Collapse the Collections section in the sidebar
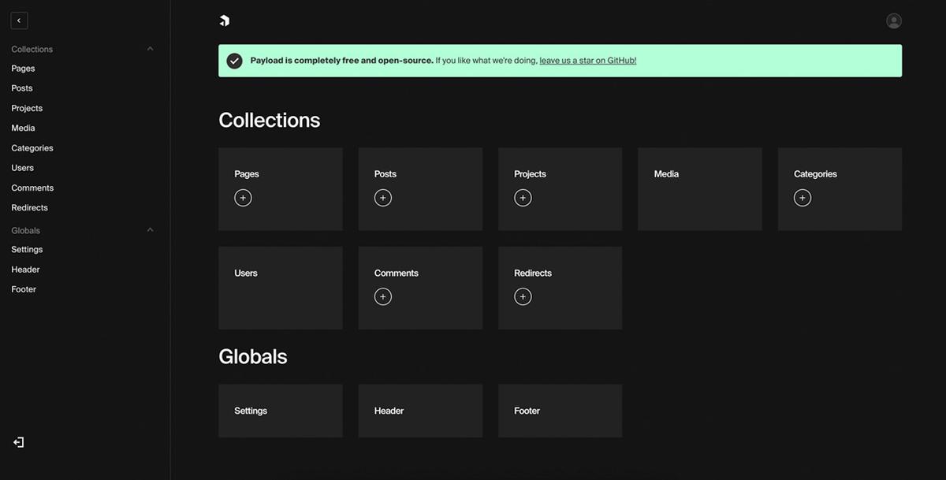Screen dimensions: 946x480 [150, 48]
